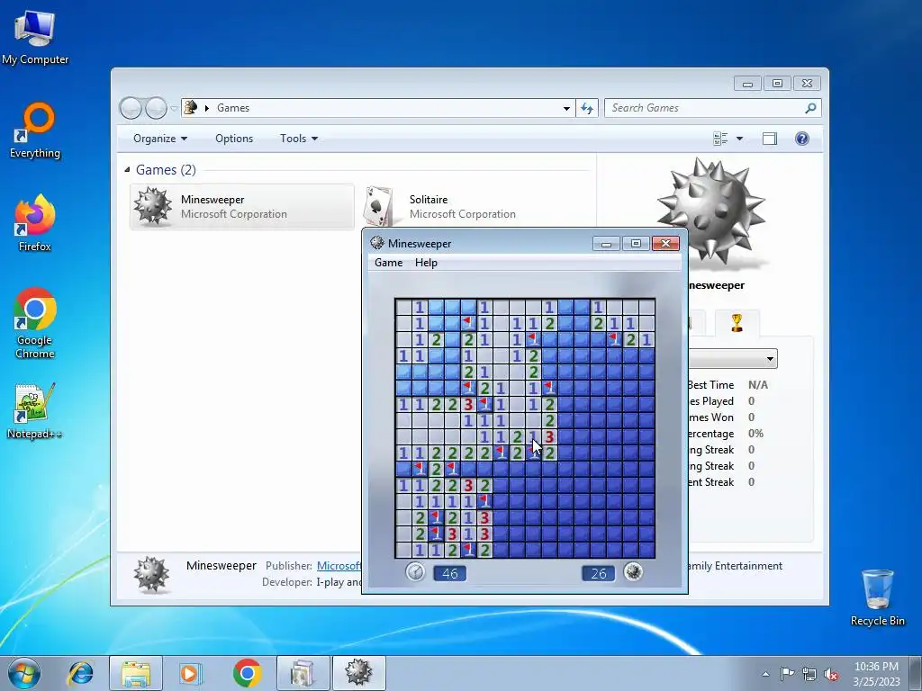Close the Minesweeper window
This screenshot has height=691, width=922.
[x=665, y=244]
